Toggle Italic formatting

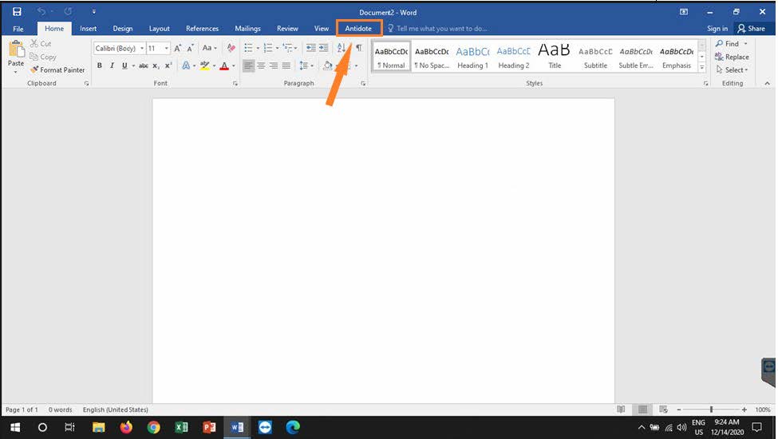(x=112, y=66)
